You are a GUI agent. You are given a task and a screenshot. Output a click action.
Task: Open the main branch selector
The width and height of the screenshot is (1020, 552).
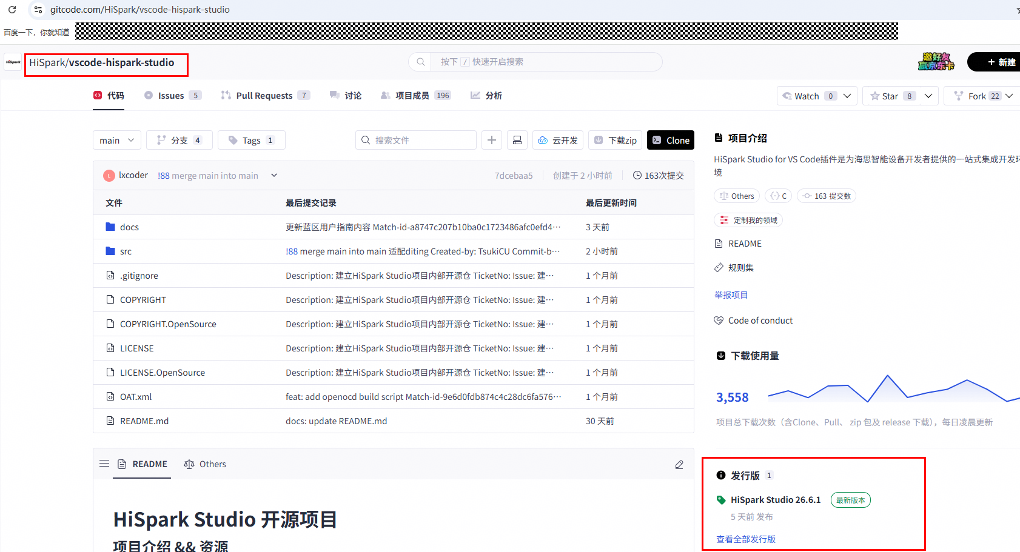coord(117,140)
